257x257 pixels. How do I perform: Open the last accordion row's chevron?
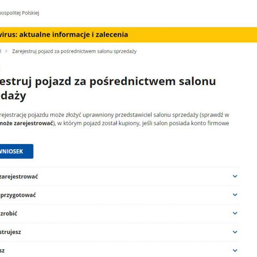pyautogui.click(x=235, y=251)
